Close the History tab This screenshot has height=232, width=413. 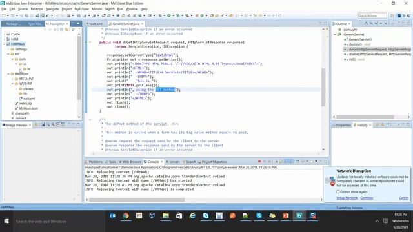click(370, 125)
